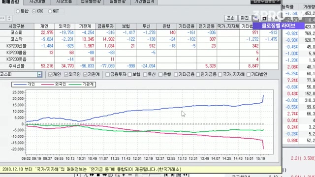Click the plus icon in the bottom toolbar
Viewport: 315px width, 177px height.
(124, 175)
